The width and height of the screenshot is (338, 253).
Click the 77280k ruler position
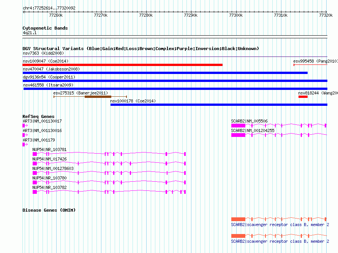click(146, 15)
